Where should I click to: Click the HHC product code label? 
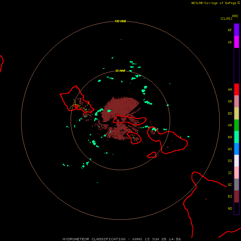(x=235, y=16)
